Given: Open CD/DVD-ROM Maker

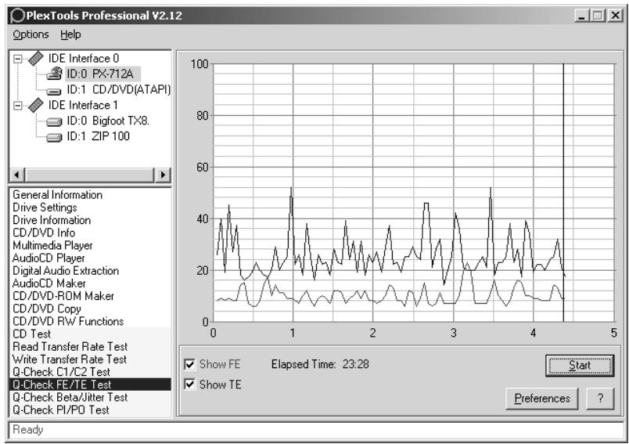Looking at the screenshot, I should pos(63,296).
